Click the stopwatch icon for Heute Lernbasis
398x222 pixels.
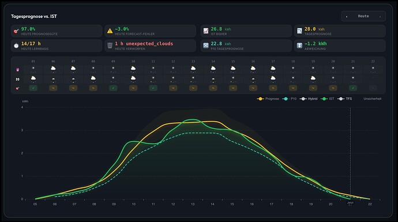16,46
